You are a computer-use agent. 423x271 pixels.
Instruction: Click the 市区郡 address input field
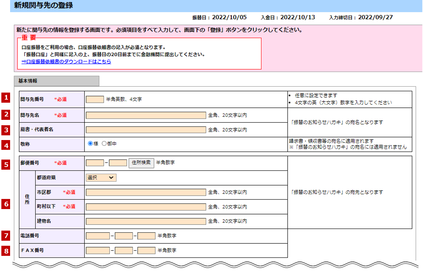(x=145, y=192)
